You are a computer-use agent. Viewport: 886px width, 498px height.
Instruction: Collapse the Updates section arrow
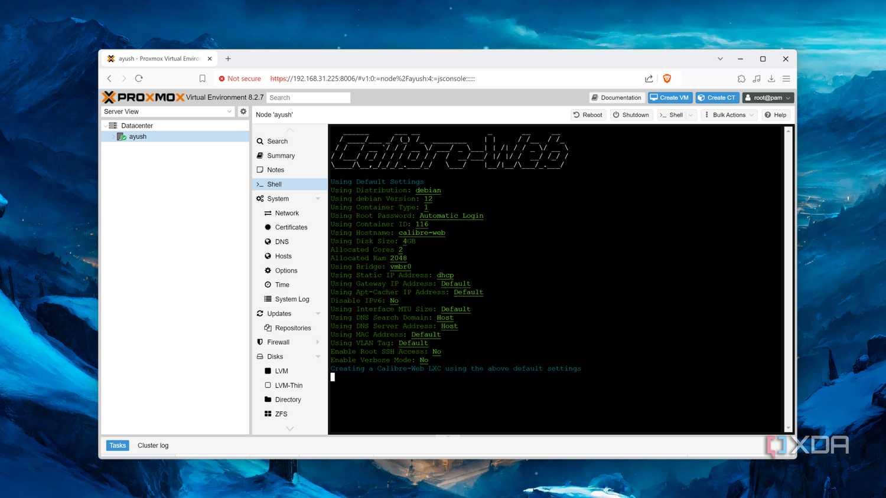pyautogui.click(x=318, y=314)
